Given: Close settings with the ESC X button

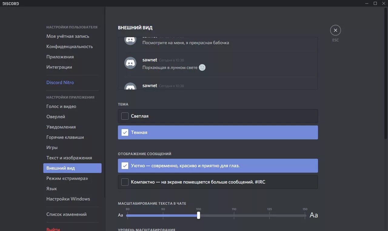Looking at the screenshot, I should (335, 30).
